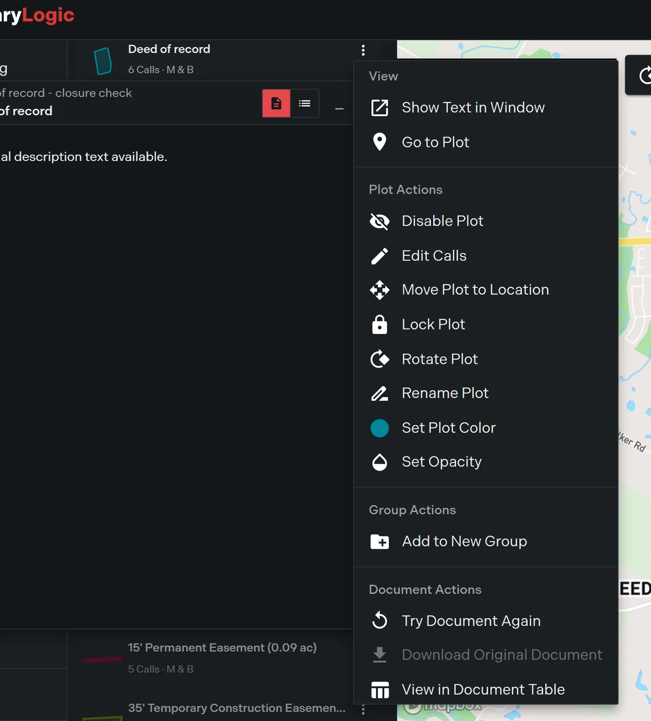Click the Logic logo text
The height and width of the screenshot is (721, 651).
point(48,15)
